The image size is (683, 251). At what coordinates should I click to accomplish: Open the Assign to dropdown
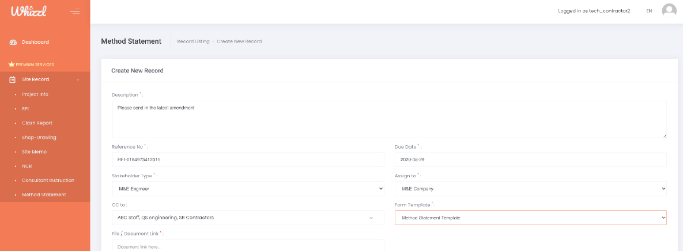pyautogui.click(x=530, y=188)
